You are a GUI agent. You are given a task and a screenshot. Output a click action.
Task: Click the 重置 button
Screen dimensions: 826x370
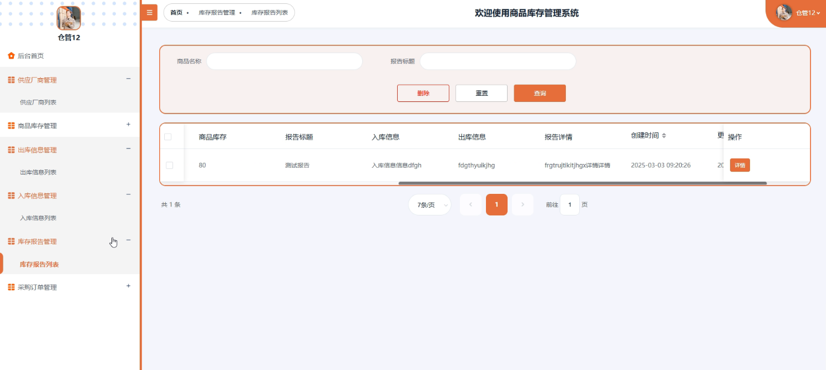coord(482,93)
